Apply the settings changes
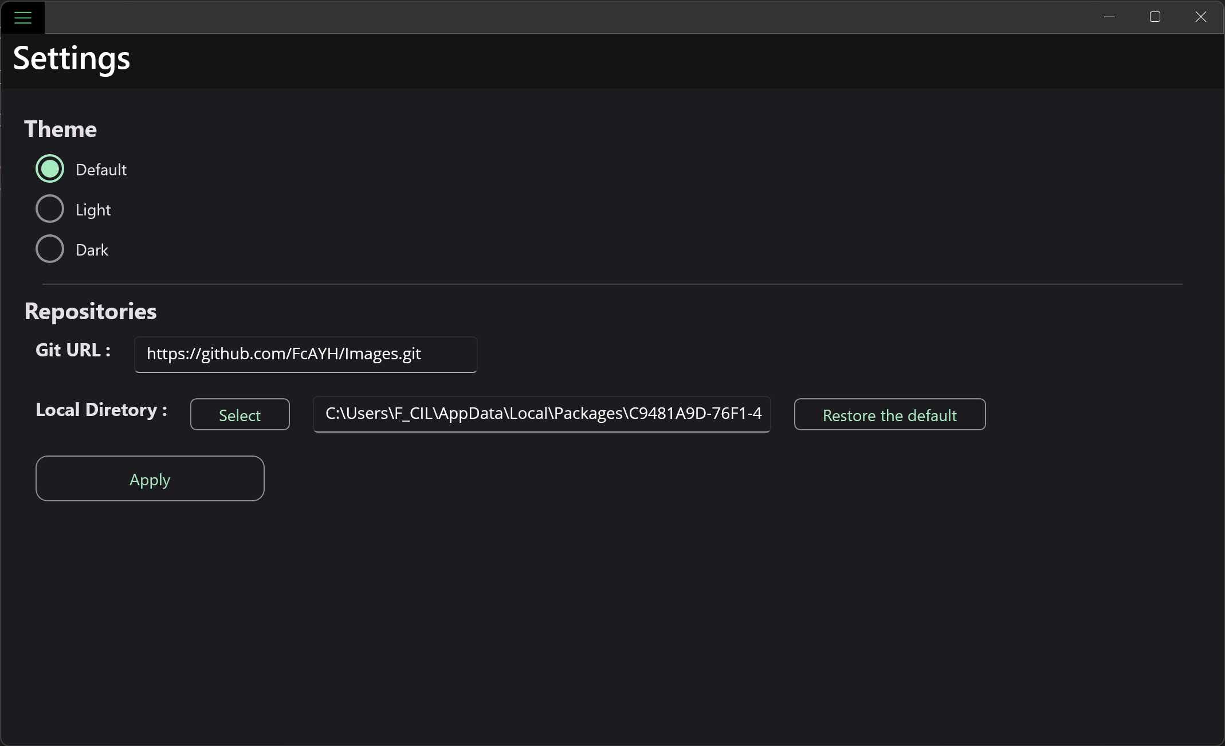This screenshot has width=1225, height=746. tap(150, 479)
